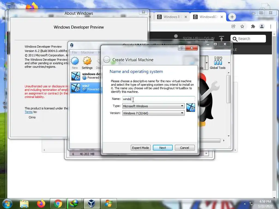This screenshot has width=279, height=209.
Task: Click the VirtualBox Manager vertical scrollbar
Action: pyautogui.click(x=229, y=89)
